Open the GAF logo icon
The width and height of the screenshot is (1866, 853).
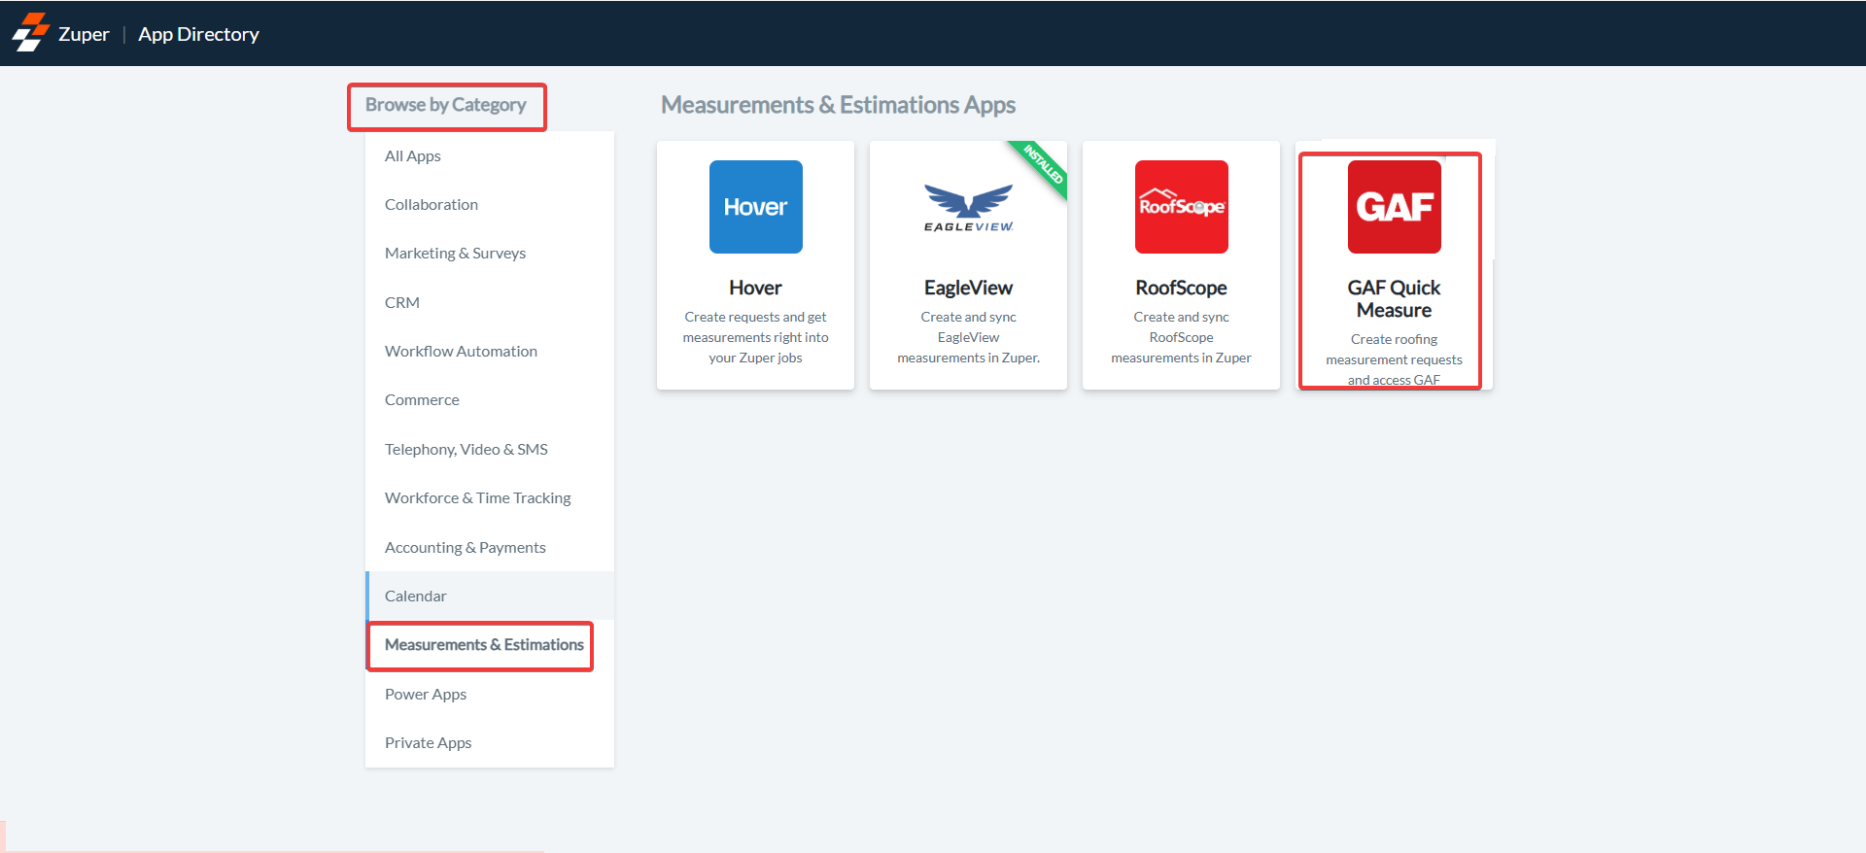click(1395, 207)
